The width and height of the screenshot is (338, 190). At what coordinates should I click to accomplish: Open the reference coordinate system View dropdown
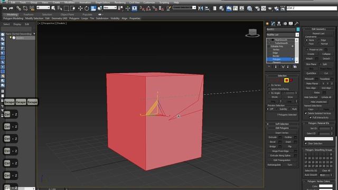coord(110,8)
